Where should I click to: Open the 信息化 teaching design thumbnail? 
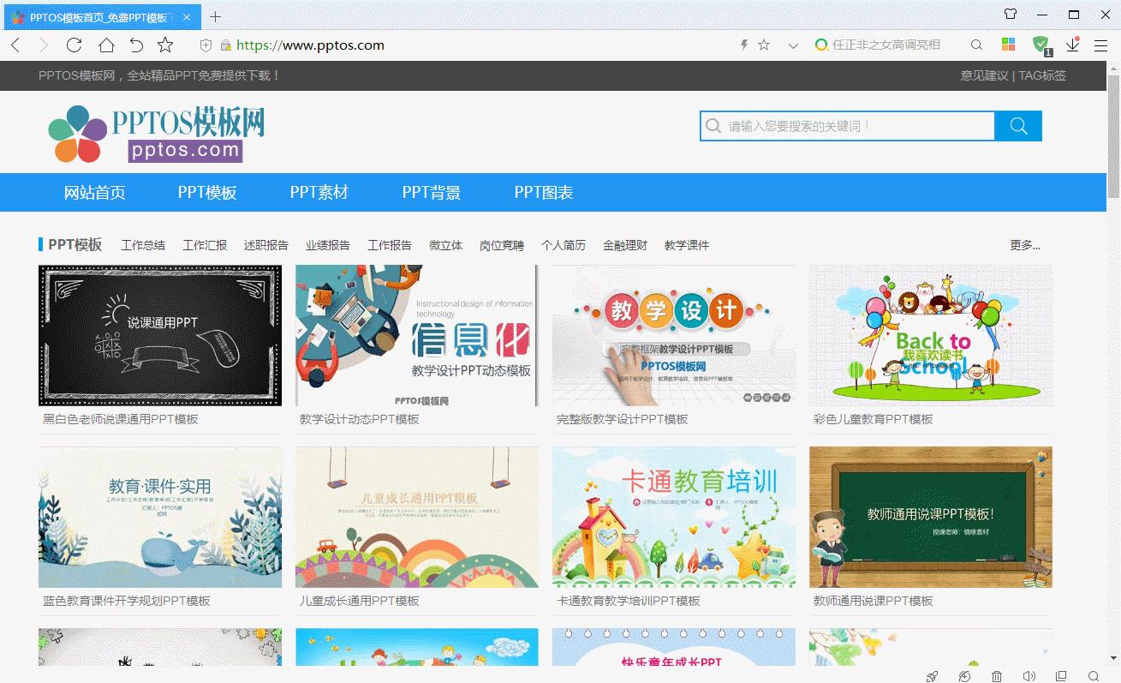tap(417, 335)
